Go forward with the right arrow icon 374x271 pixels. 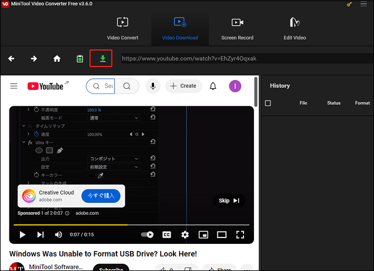(x=34, y=58)
